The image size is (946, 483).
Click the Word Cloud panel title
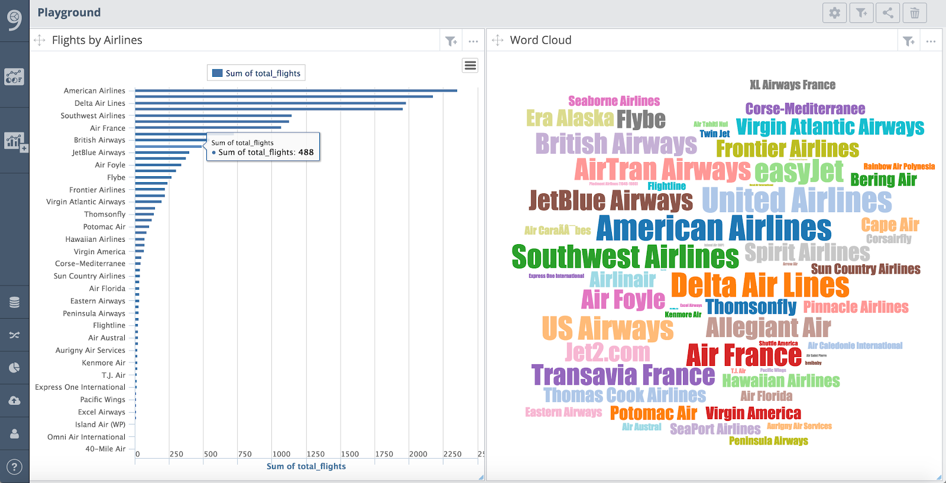point(540,40)
